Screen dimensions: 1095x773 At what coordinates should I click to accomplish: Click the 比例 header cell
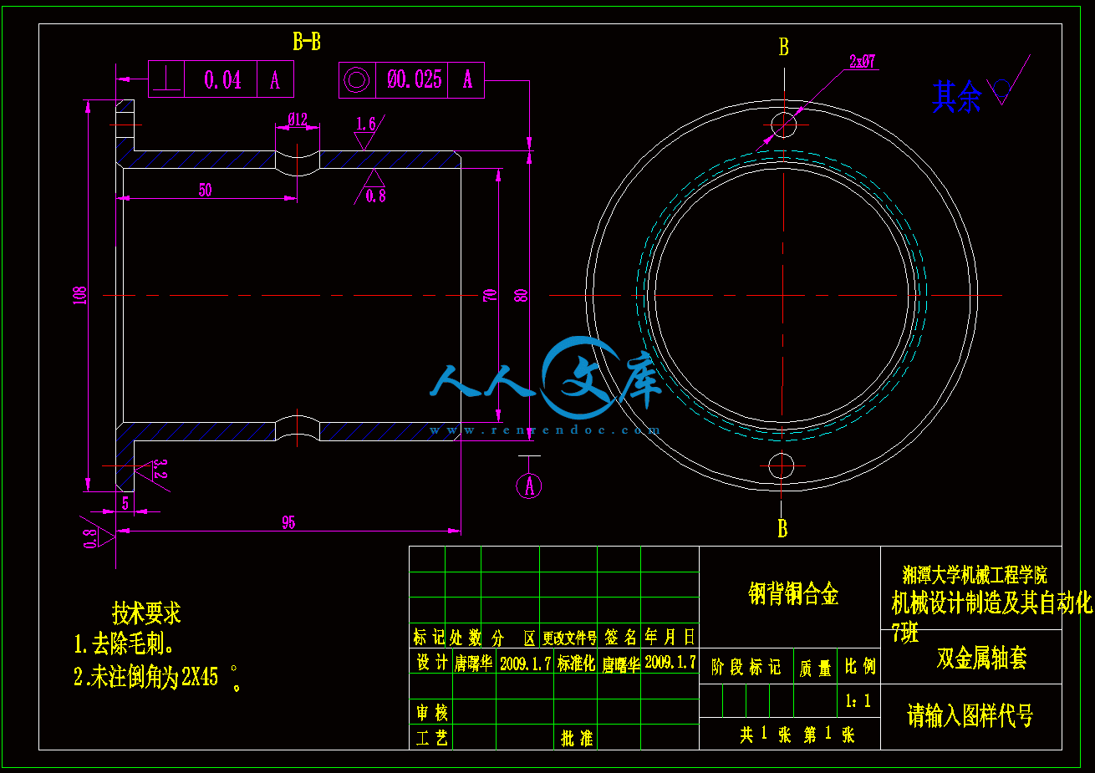(860, 666)
